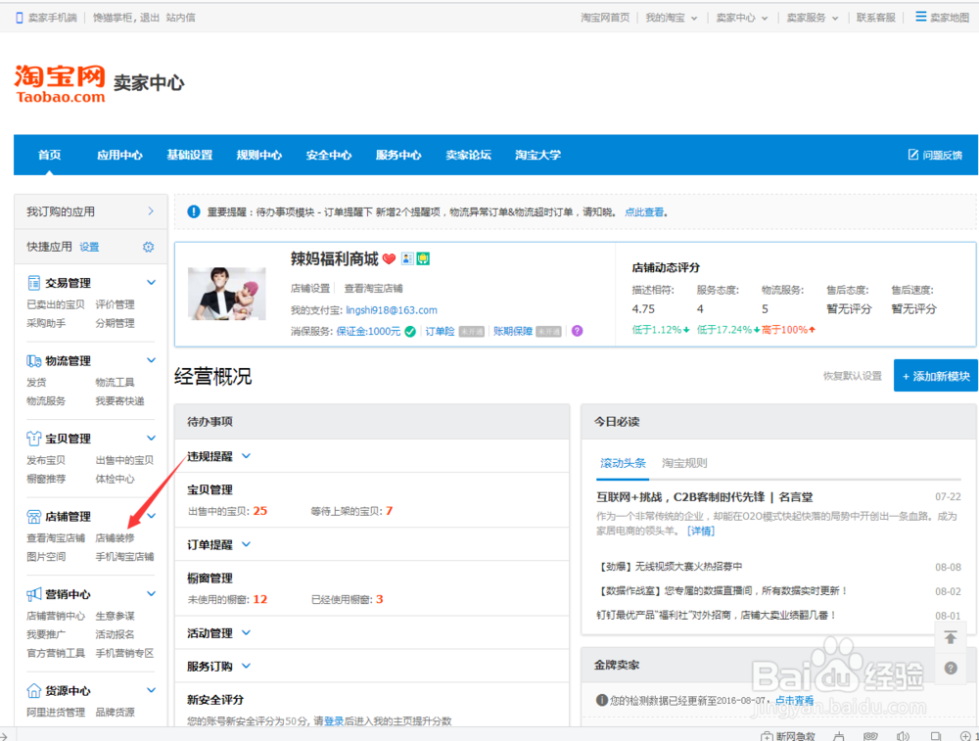
Task: Click the red 添加新模块 button
Action: 935,375
